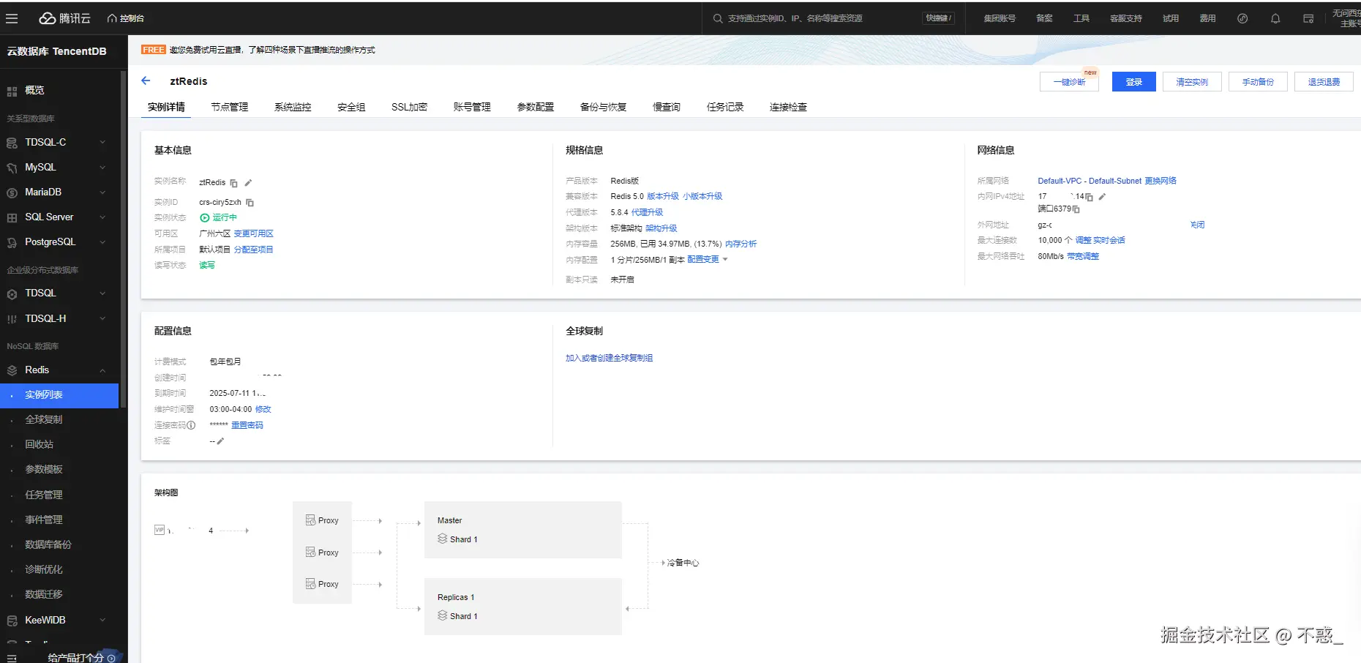This screenshot has width=1361, height=663.
Task: Click the search magnifier icon
Action: (x=718, y=18)
